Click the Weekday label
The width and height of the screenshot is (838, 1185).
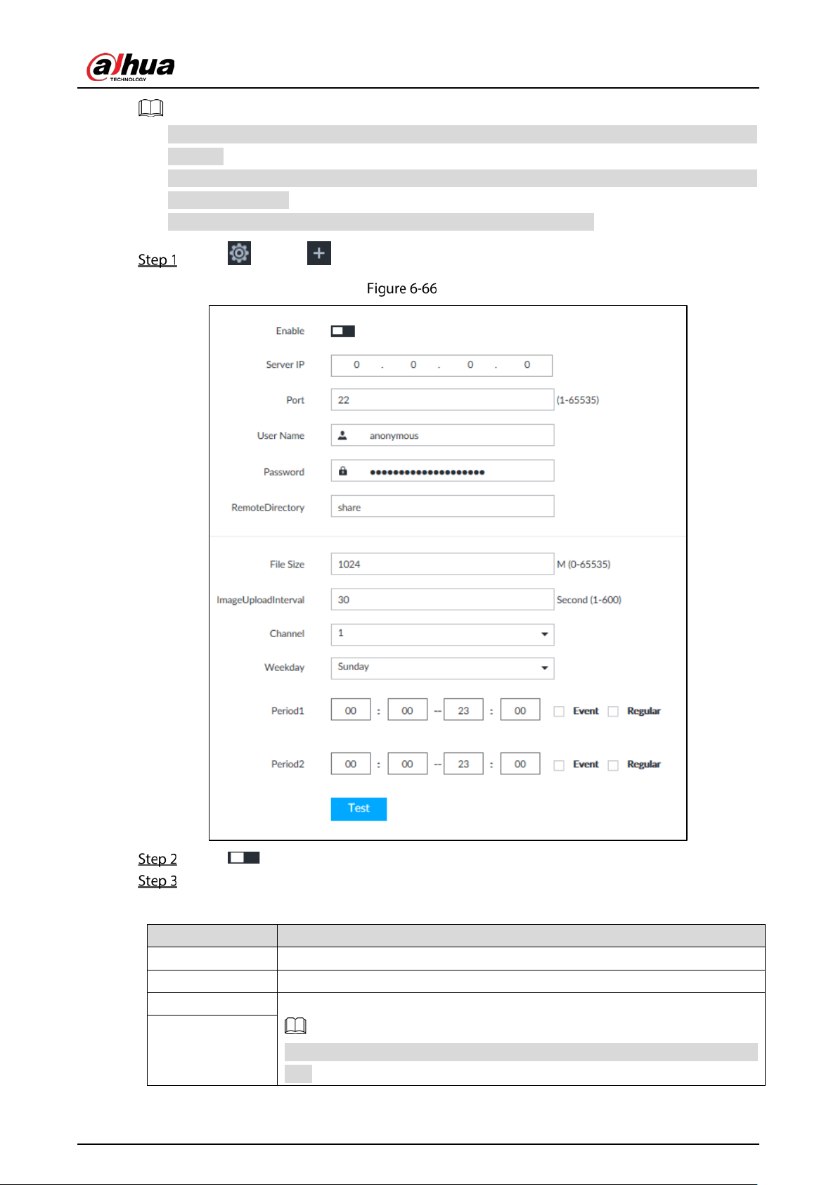[285, 667]
